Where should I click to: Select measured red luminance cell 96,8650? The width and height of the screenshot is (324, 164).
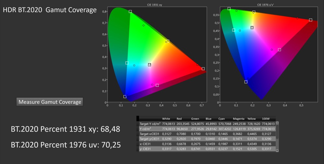pyautogui.click(x=182, y=129)
